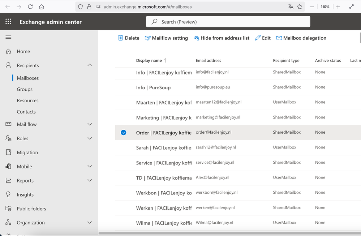Screen dimensions: 361x236
Task: Bookmark this page with star icon
Action: point(300,7)
